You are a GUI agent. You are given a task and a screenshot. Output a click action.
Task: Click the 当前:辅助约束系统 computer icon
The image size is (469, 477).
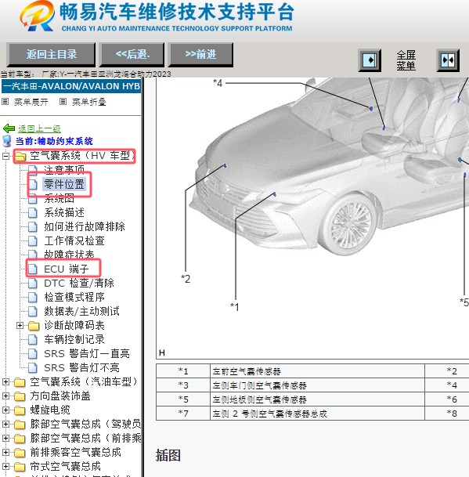(6, 141)
